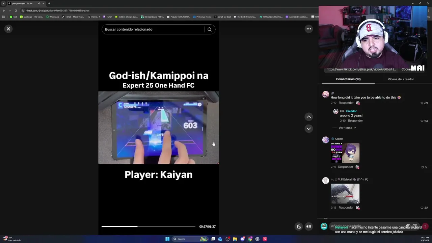Open the weather widget showing 22°C
432x243 pixels.
(x=12, y=239)
